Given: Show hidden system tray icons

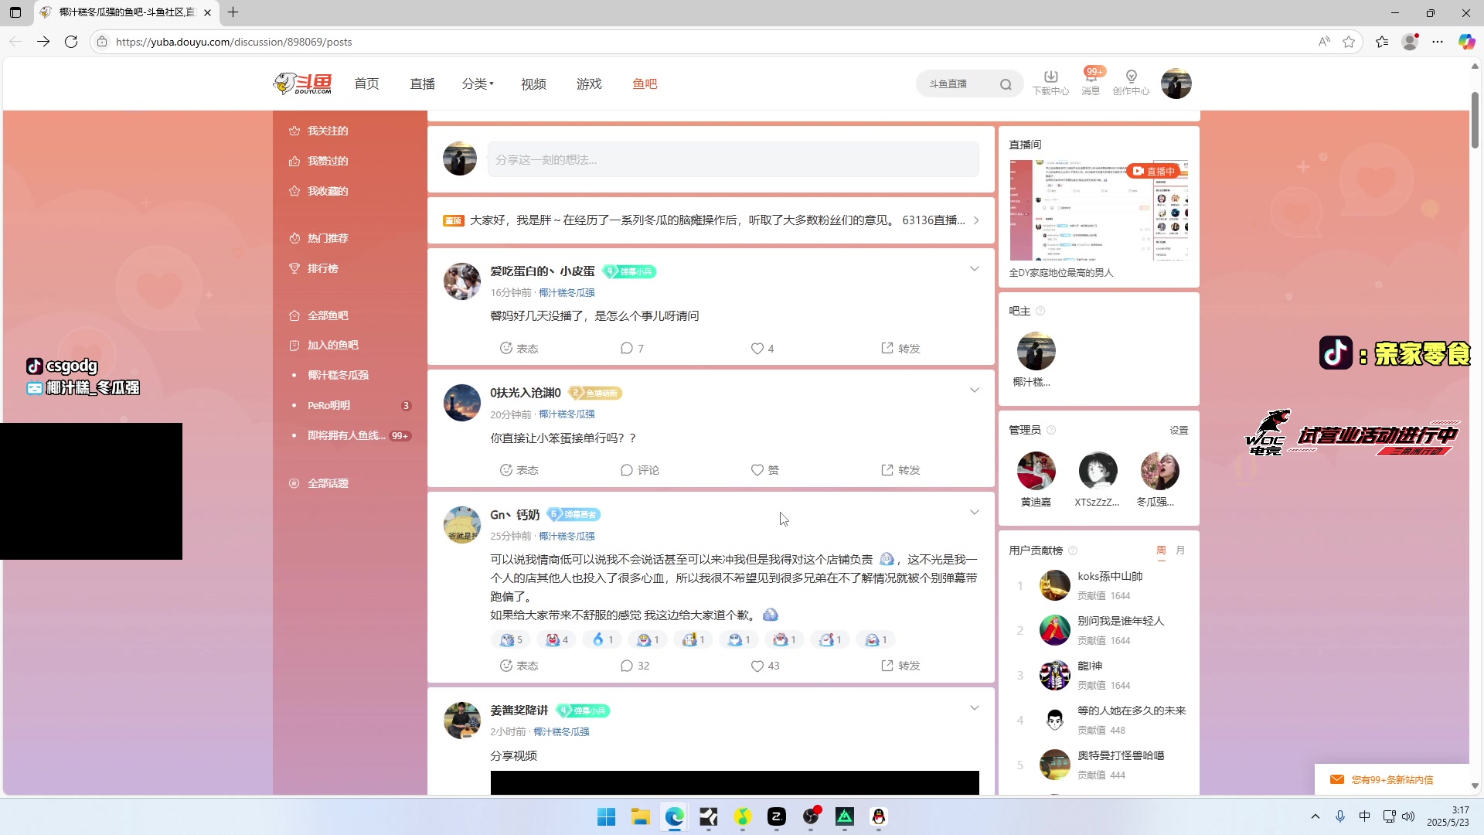Looking at the screenshot, I should click(x=1316, y=816).
